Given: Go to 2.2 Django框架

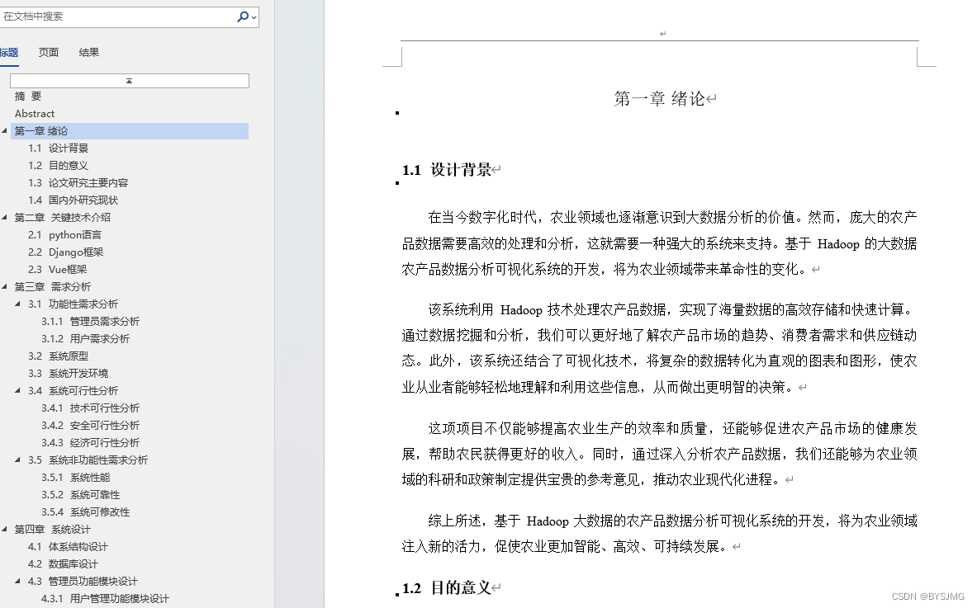Looking at the screenshot, I should coord(65,252).
